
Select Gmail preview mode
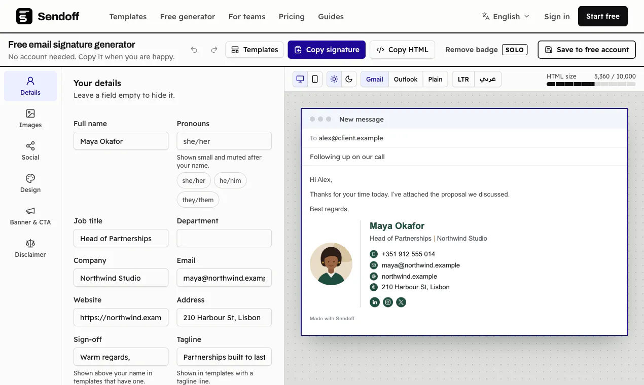[375, 79]
